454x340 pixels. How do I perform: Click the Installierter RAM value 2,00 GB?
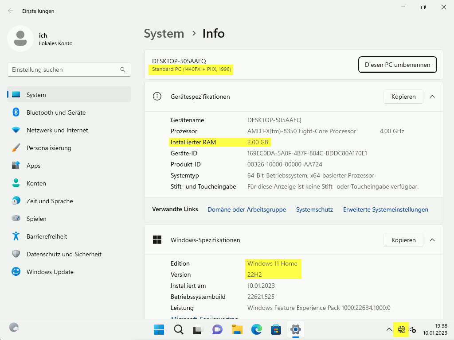pyautogui.click(x=258, y=142)
